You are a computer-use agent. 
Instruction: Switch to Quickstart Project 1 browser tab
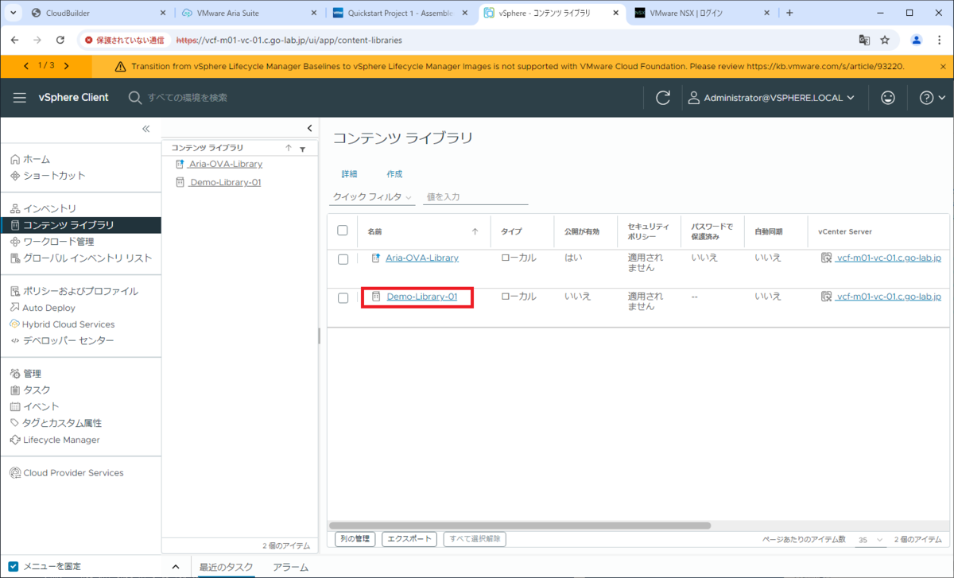tap(400, 13)
